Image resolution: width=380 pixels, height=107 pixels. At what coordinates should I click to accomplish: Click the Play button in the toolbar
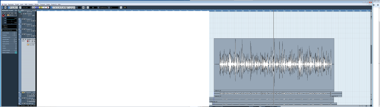click(44, 7)
